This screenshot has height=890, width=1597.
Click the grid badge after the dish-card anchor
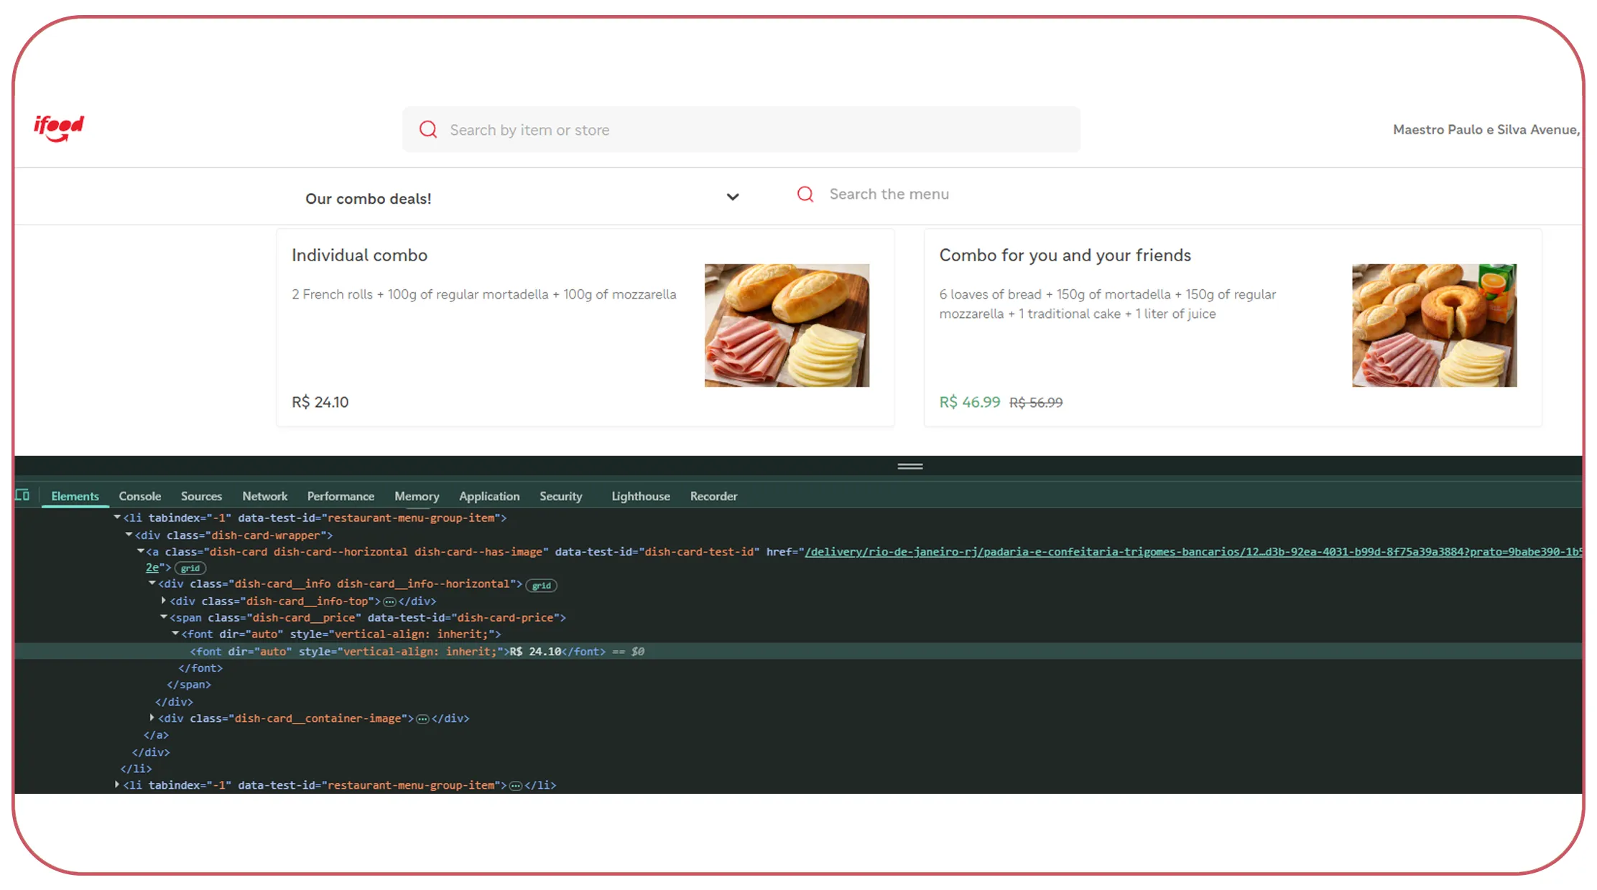point(190,568)
